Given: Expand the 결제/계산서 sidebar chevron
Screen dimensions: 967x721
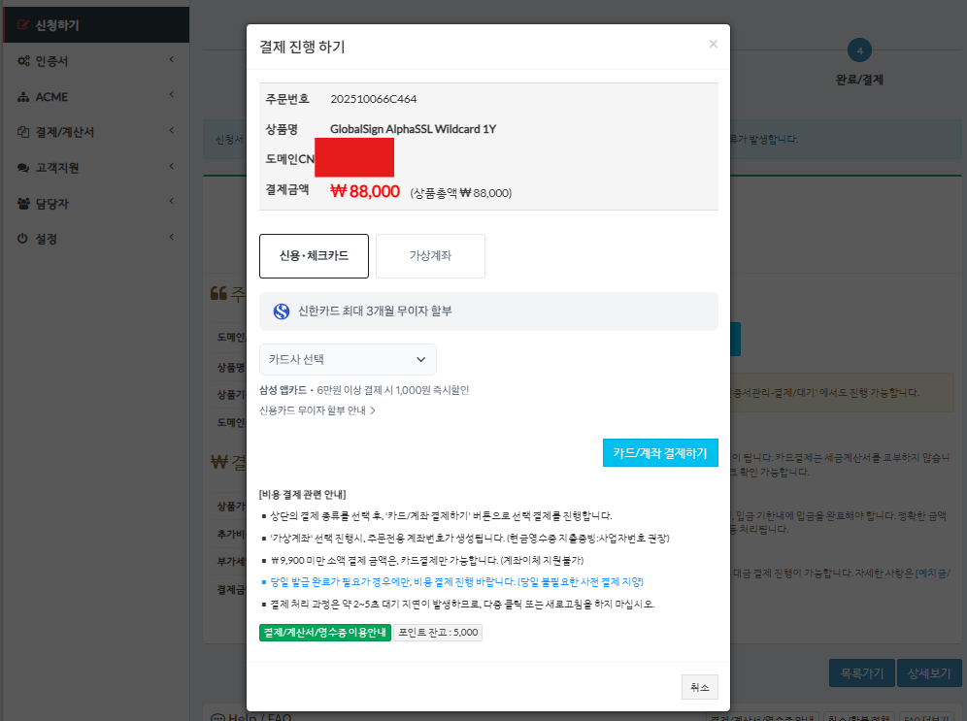Looking at the screenshot, I should click(x=172, y=130).
